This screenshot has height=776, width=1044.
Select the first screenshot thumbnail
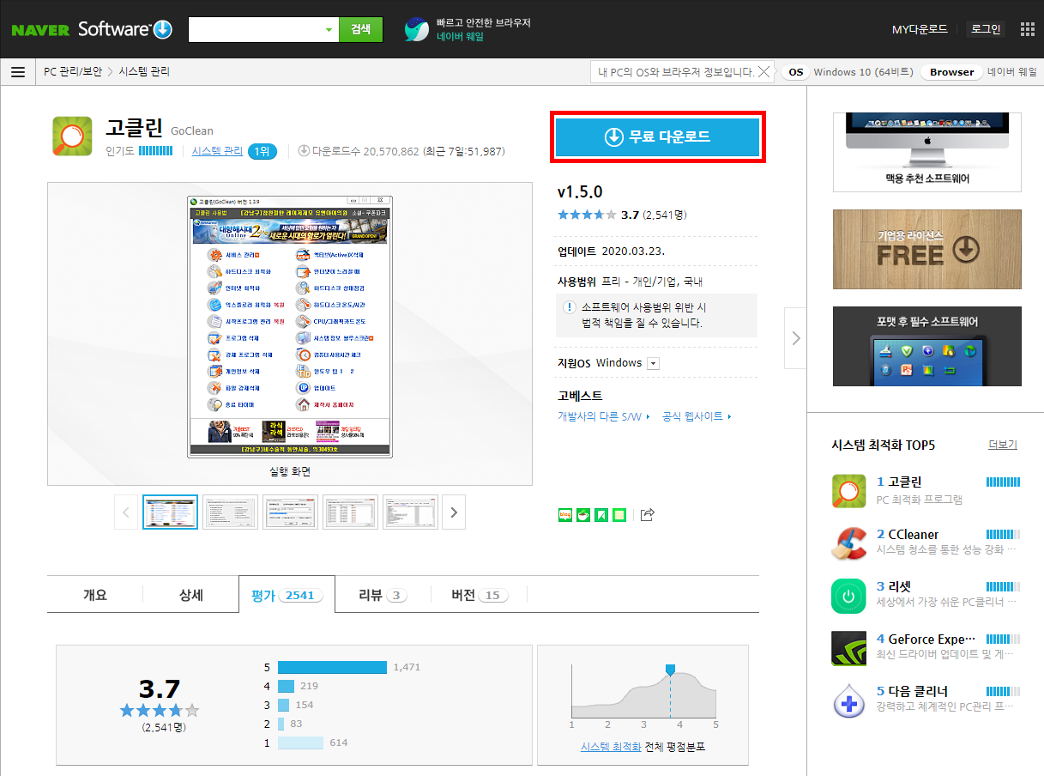[170, 512]
